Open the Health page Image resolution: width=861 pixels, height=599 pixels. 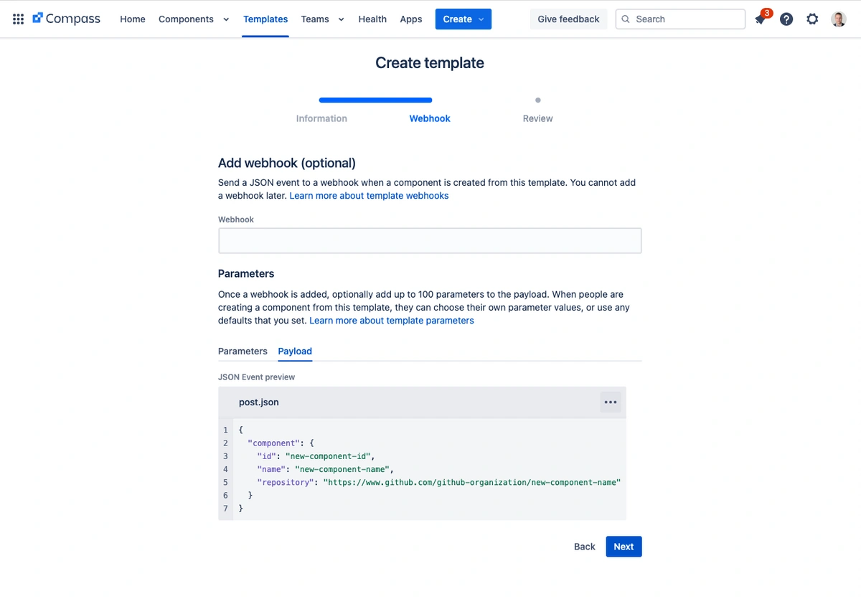[372, 19]
